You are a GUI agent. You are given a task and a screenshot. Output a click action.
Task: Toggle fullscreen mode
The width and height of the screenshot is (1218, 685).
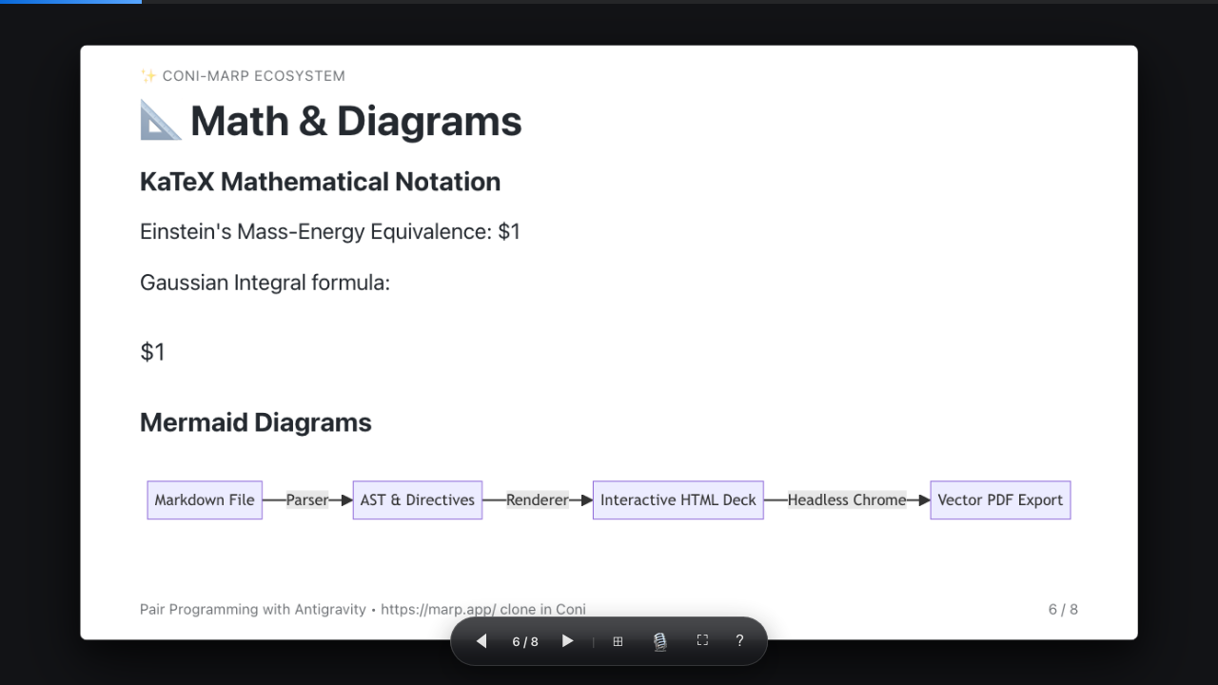point(702,640)
